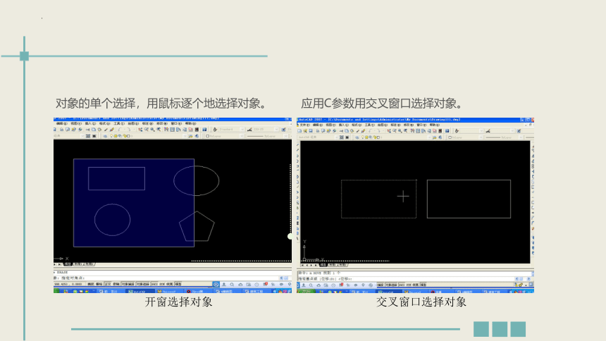Toggle 模型 button in left window status bar
Image resolution: width=606 pixels, height=341 pixels.
pos(178,284)
